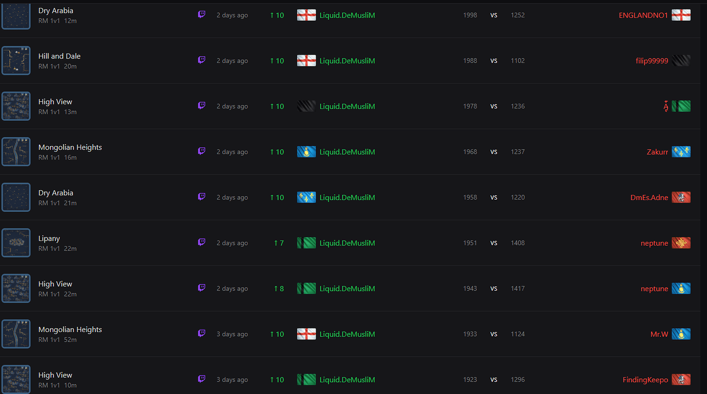The height and width of the screenshot is (394, 707).
Task: Open ENGLANDNO1's player profile
Action: [643, 15]
